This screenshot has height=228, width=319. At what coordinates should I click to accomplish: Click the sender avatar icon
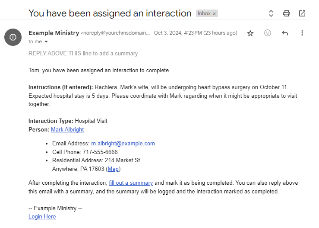click(x=13, y=37)
